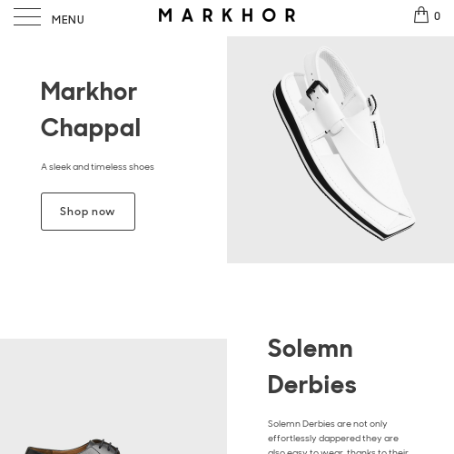Viewport: 454px width, 454px height.
Task: Click the Shop now button
Action: click(88, 212)
